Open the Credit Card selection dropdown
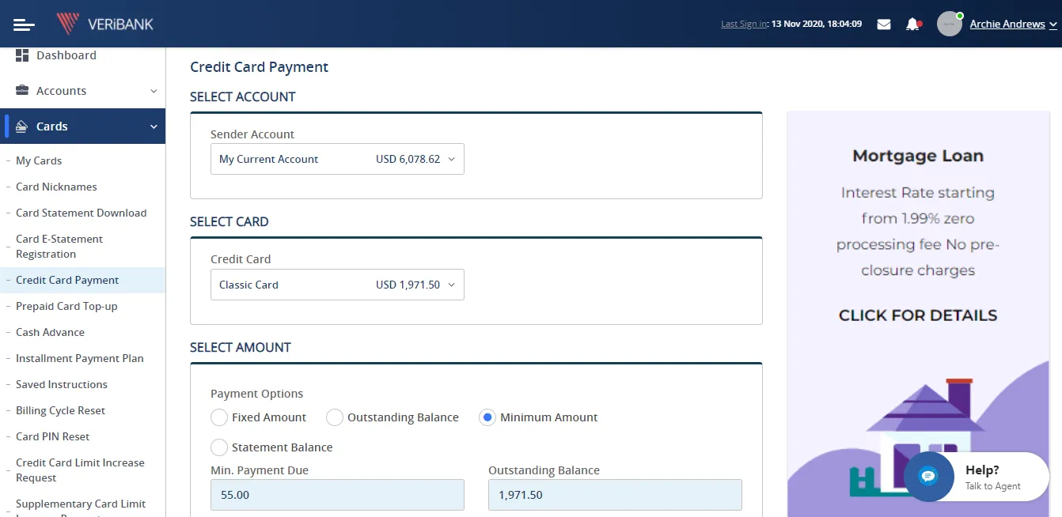The width and height of the screenshot is (1062, 517). coord(337,285)
